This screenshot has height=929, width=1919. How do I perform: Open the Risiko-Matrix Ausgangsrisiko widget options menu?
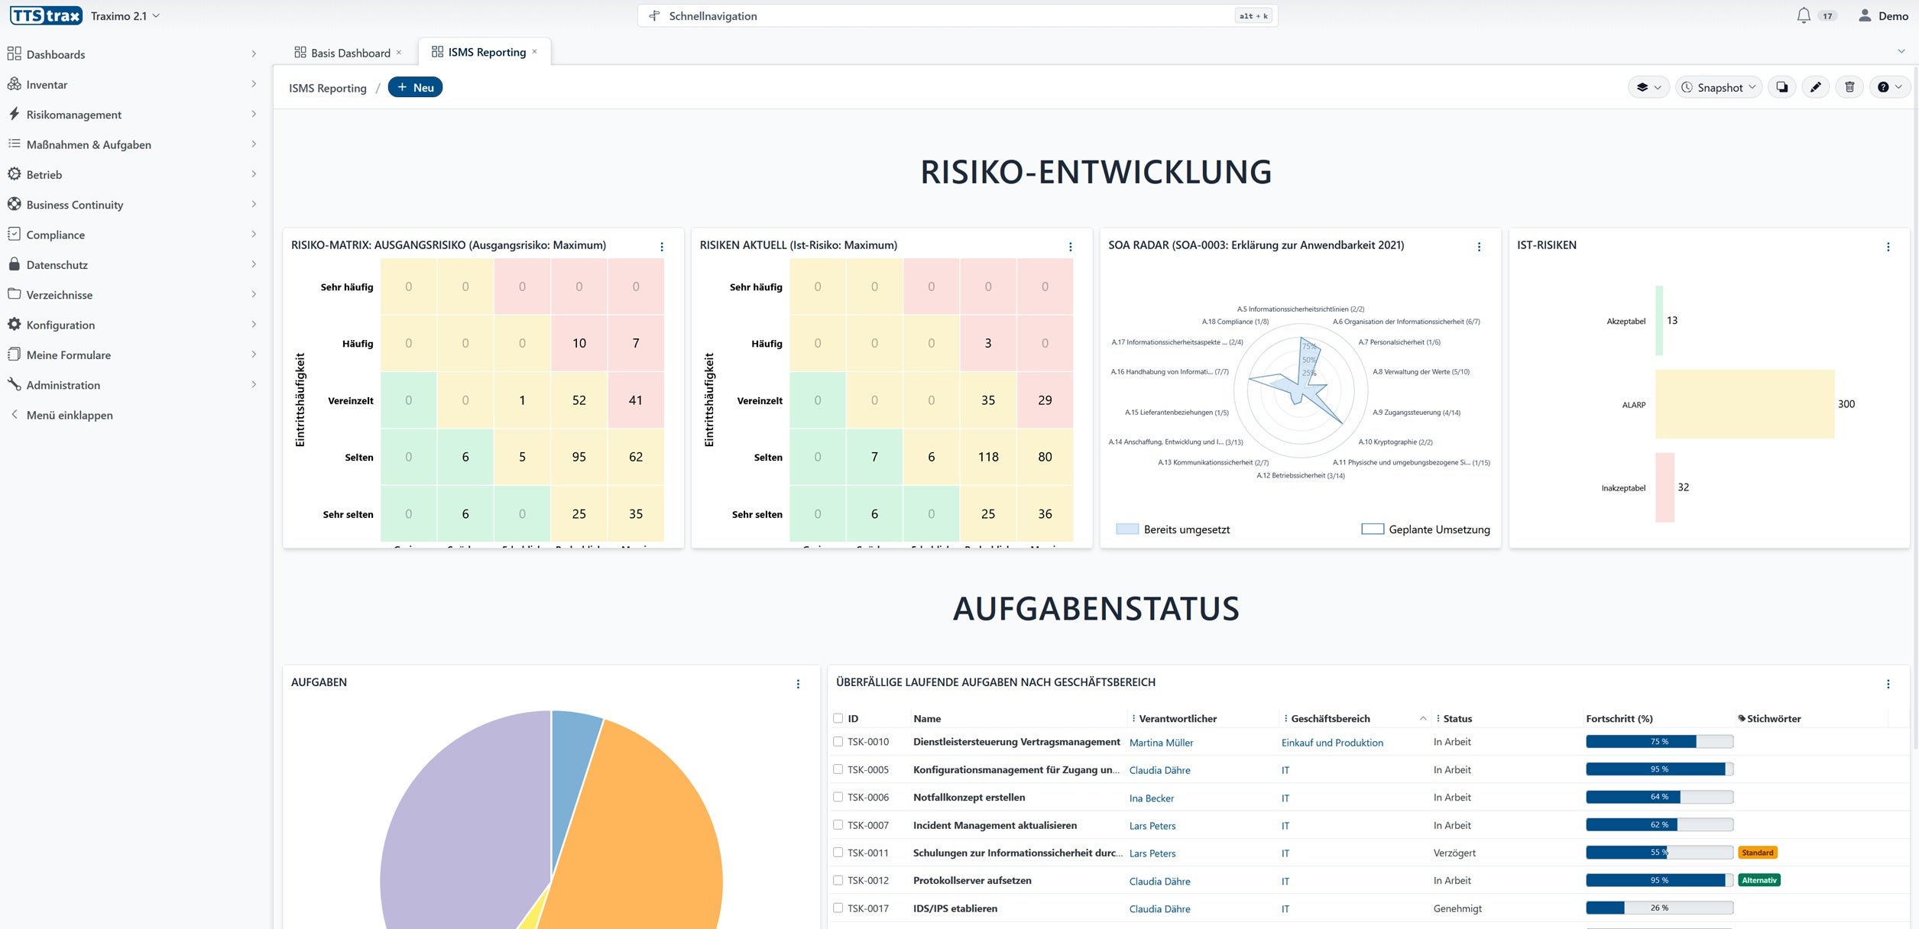coord(662,246)
